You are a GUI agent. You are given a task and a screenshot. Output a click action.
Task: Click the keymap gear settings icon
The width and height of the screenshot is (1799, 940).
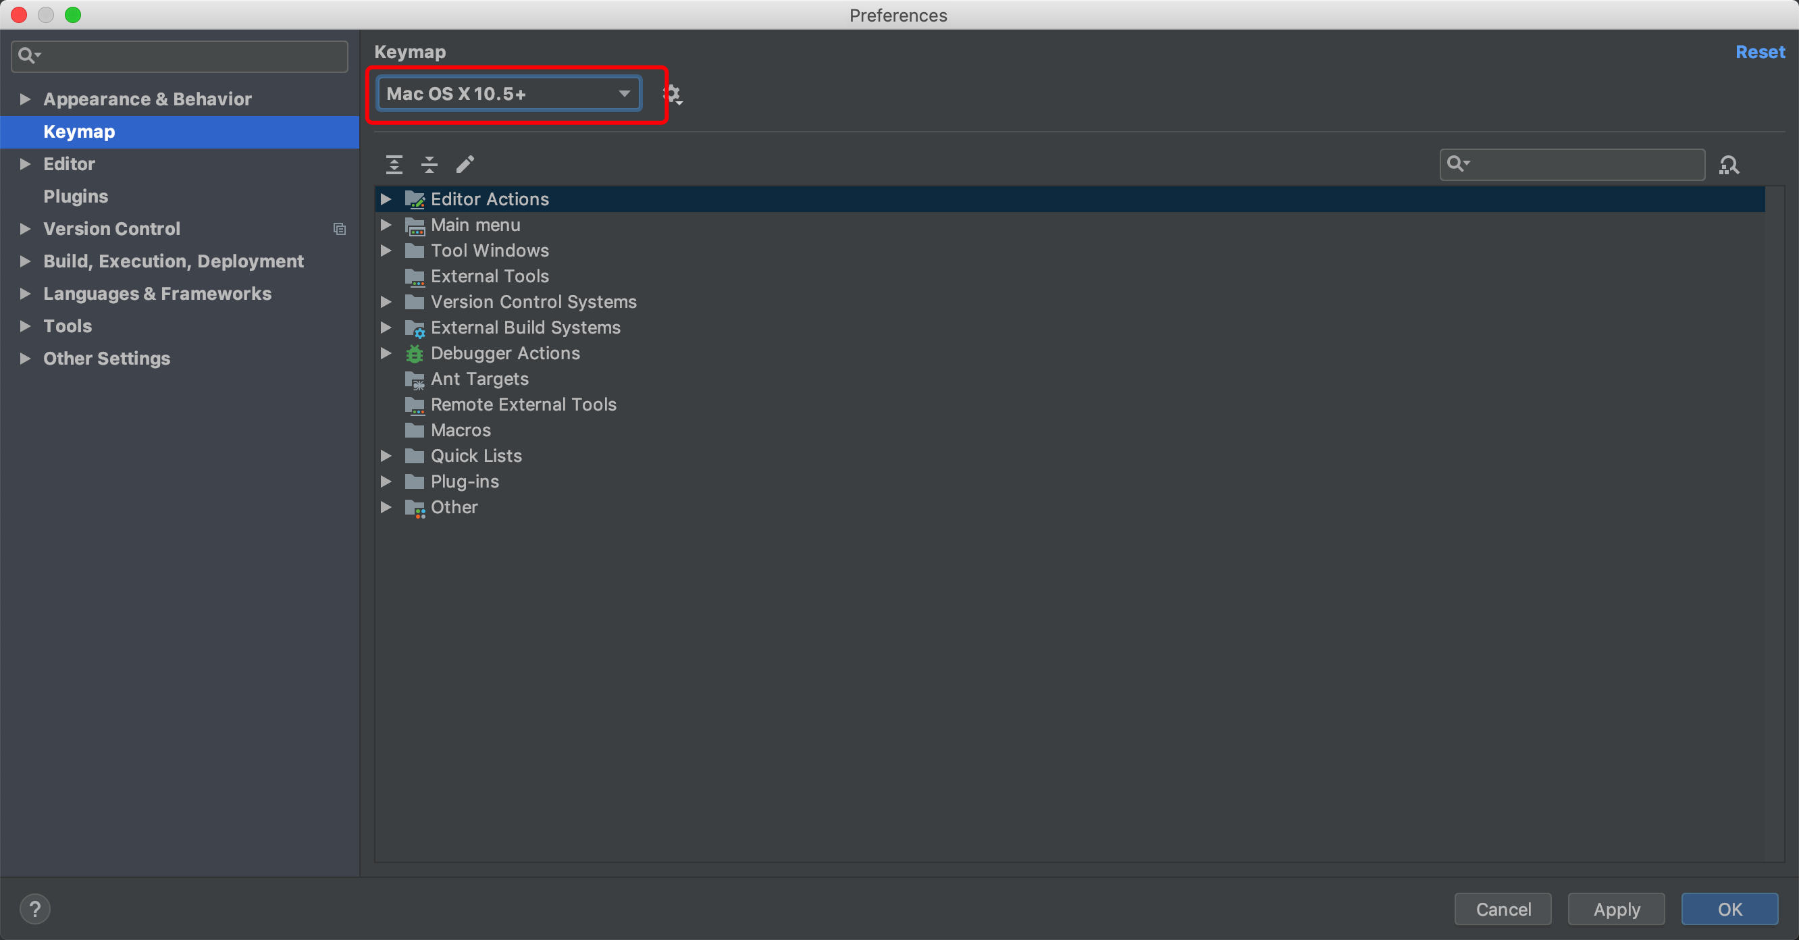(672, 94)
